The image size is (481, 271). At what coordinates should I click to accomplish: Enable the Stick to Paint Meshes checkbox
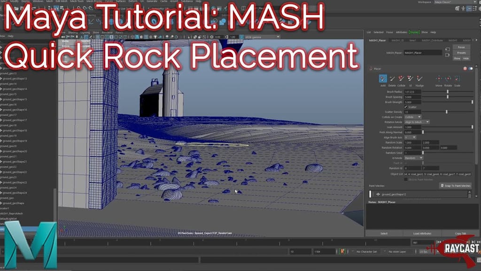[x=405, y=179]
